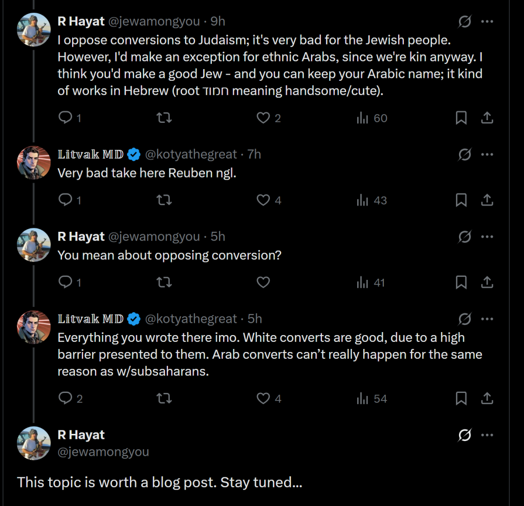Repost Litvak MD's 'Very bad take' post
Screen dimensions: 524x506
(164, 201)
